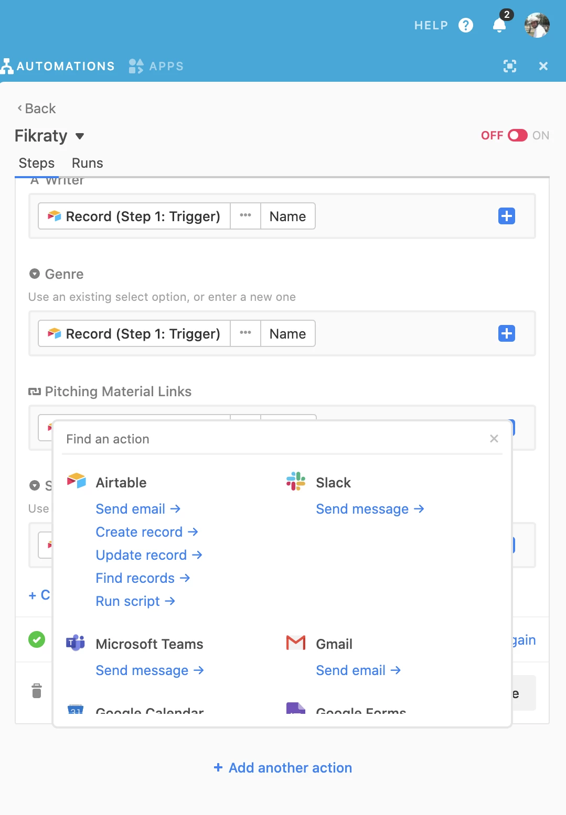Select Microsoft Teams Send message action
The image size is (566, 815).
[x=150, y=670]
